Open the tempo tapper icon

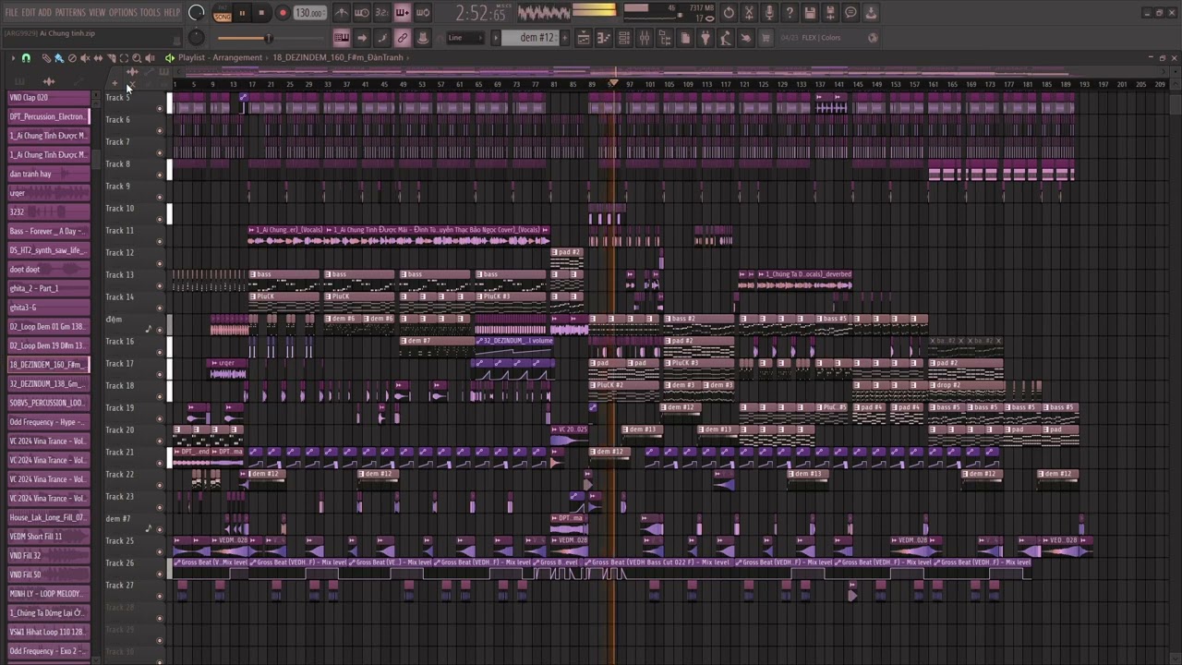click(725, 38)
